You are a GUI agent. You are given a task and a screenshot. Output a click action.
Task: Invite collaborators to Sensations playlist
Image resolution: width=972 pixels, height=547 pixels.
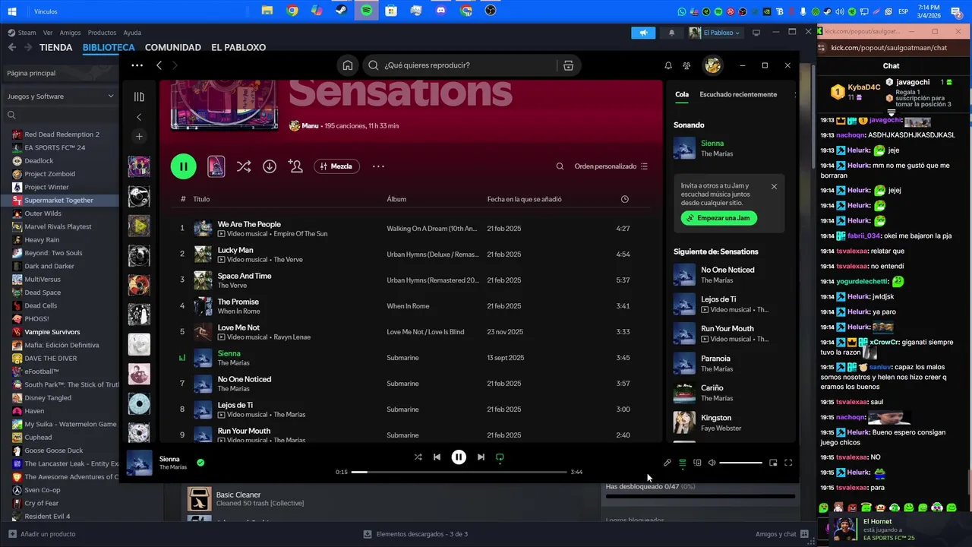pyautogui.click(x=295, y=166)
